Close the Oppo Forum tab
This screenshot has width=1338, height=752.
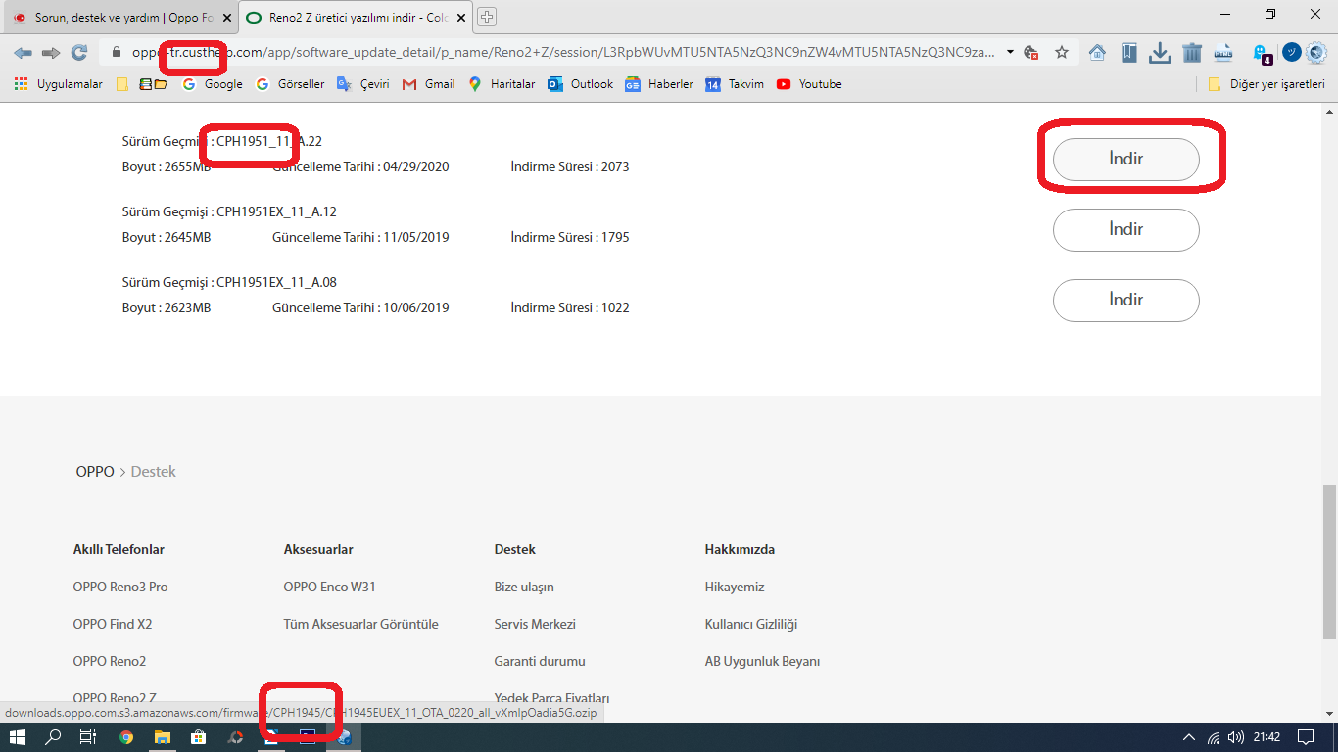(x=227, y=18)
